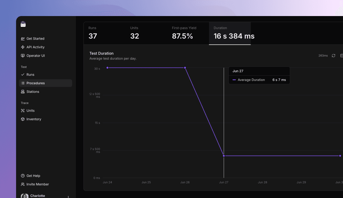Click the Stations server icon
Screen dimensions: 343x198
(23, 92)
